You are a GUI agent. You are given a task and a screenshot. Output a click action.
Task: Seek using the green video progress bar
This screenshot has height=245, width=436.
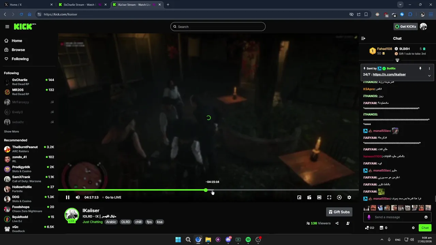click(208, 190)
